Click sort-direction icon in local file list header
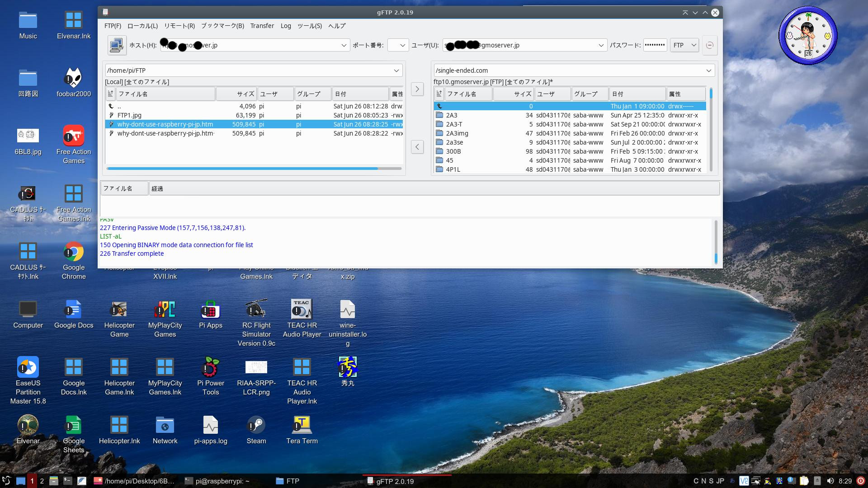 (x=110, y=94)
